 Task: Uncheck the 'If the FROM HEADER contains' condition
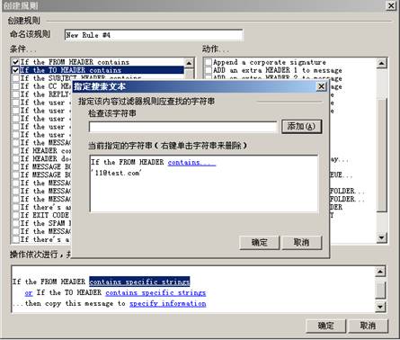coord(15,62)
